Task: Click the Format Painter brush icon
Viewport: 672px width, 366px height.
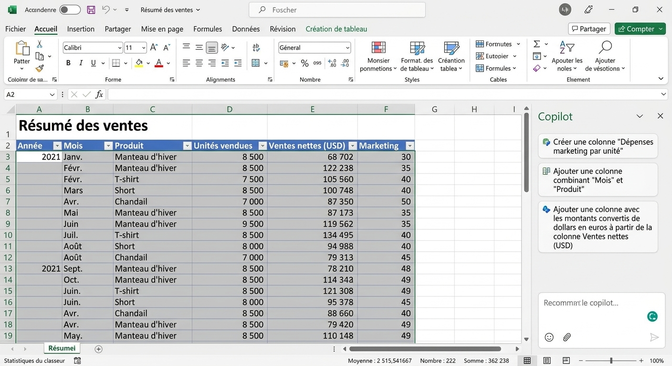Action: pos(40,68)
